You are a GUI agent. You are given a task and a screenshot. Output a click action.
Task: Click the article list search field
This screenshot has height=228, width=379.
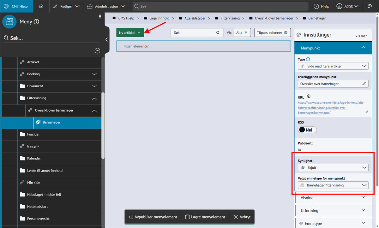[193, 32]
